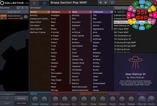Select Brass in the Category column
This screenshot has width=157, height=106.
coord(54,29)
